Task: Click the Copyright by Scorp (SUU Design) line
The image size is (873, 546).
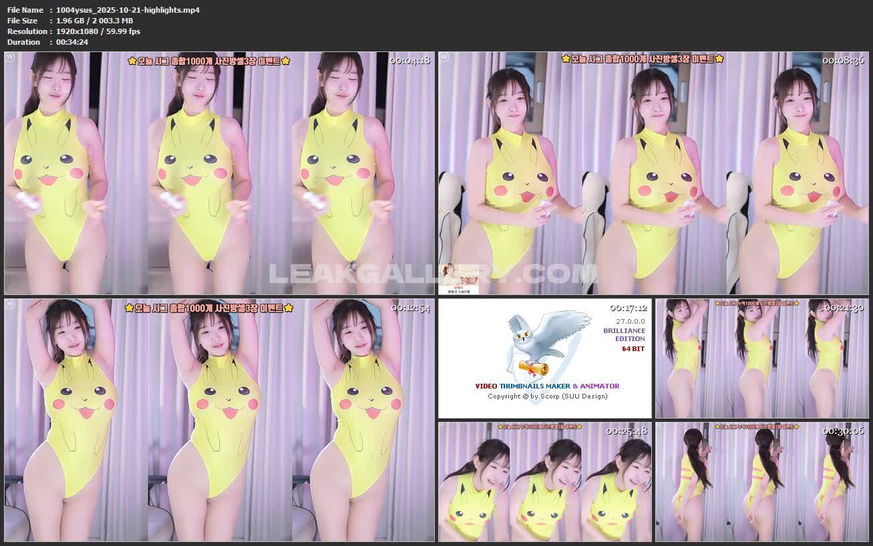Action: 548,396
